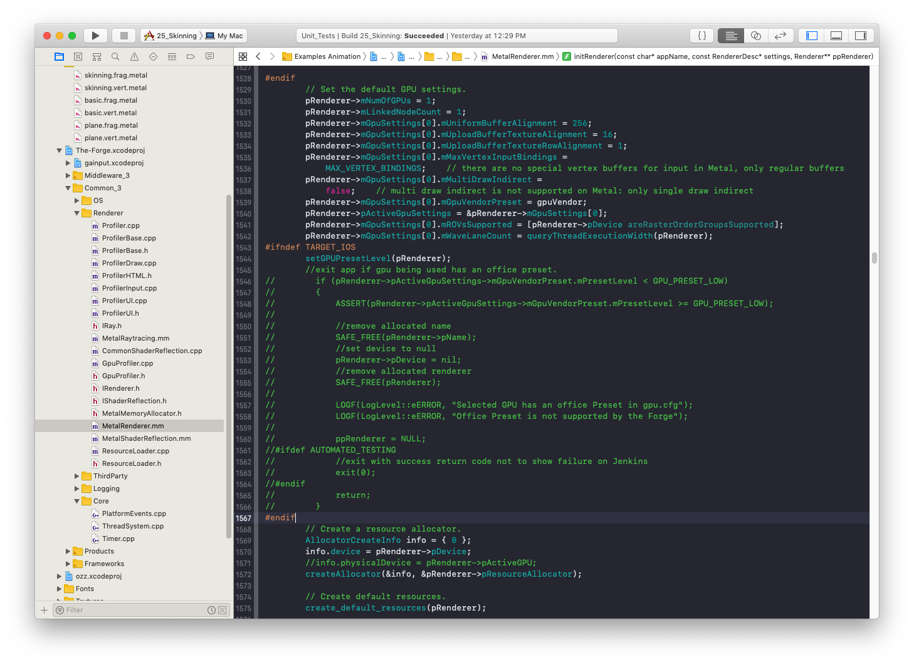Open the related items grid icon
This screenshot has width=914, height=665.
243,56
